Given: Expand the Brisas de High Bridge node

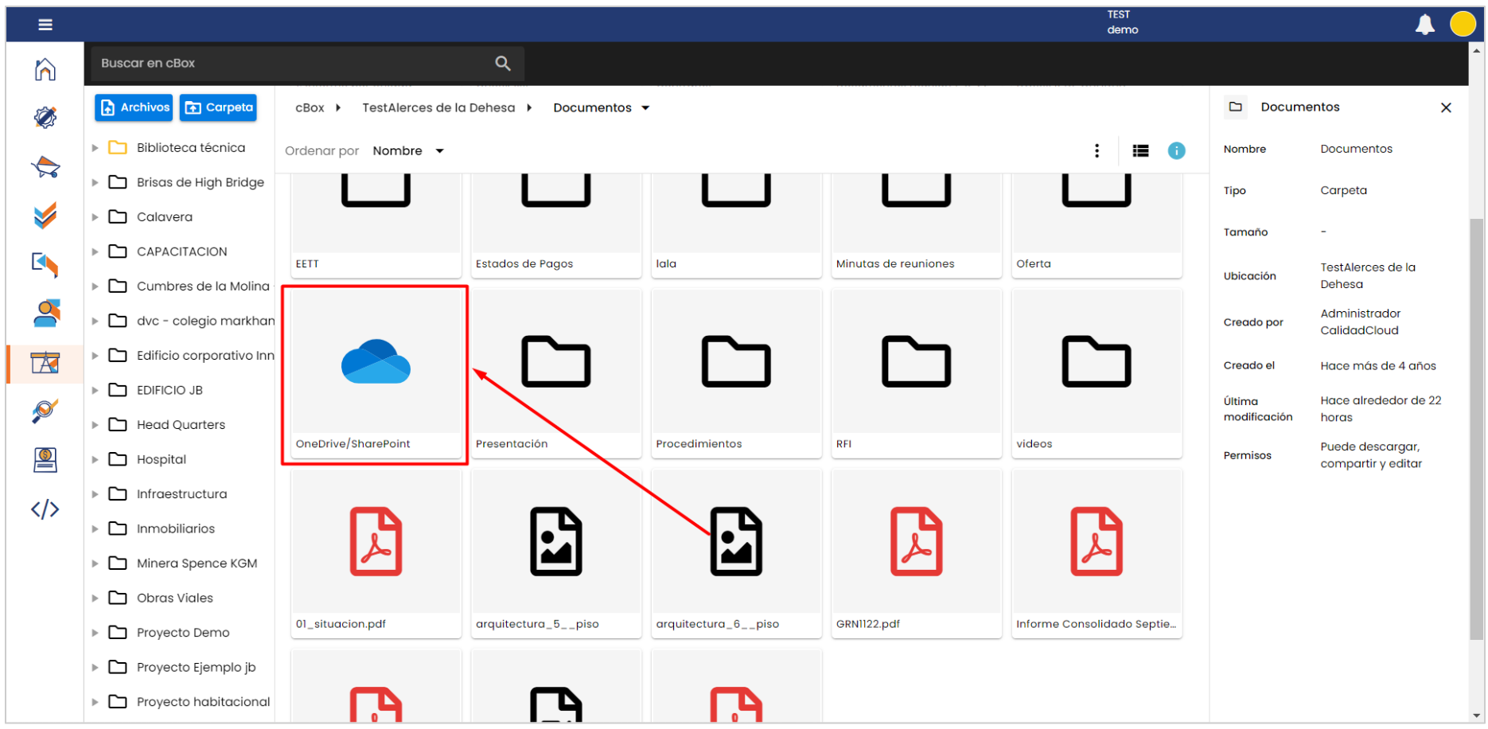Looking at the screenshot, I should (x=95, y=182).
